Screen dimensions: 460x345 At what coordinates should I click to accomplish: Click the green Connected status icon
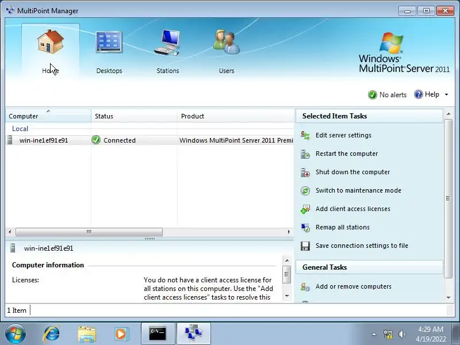[96, 140]
